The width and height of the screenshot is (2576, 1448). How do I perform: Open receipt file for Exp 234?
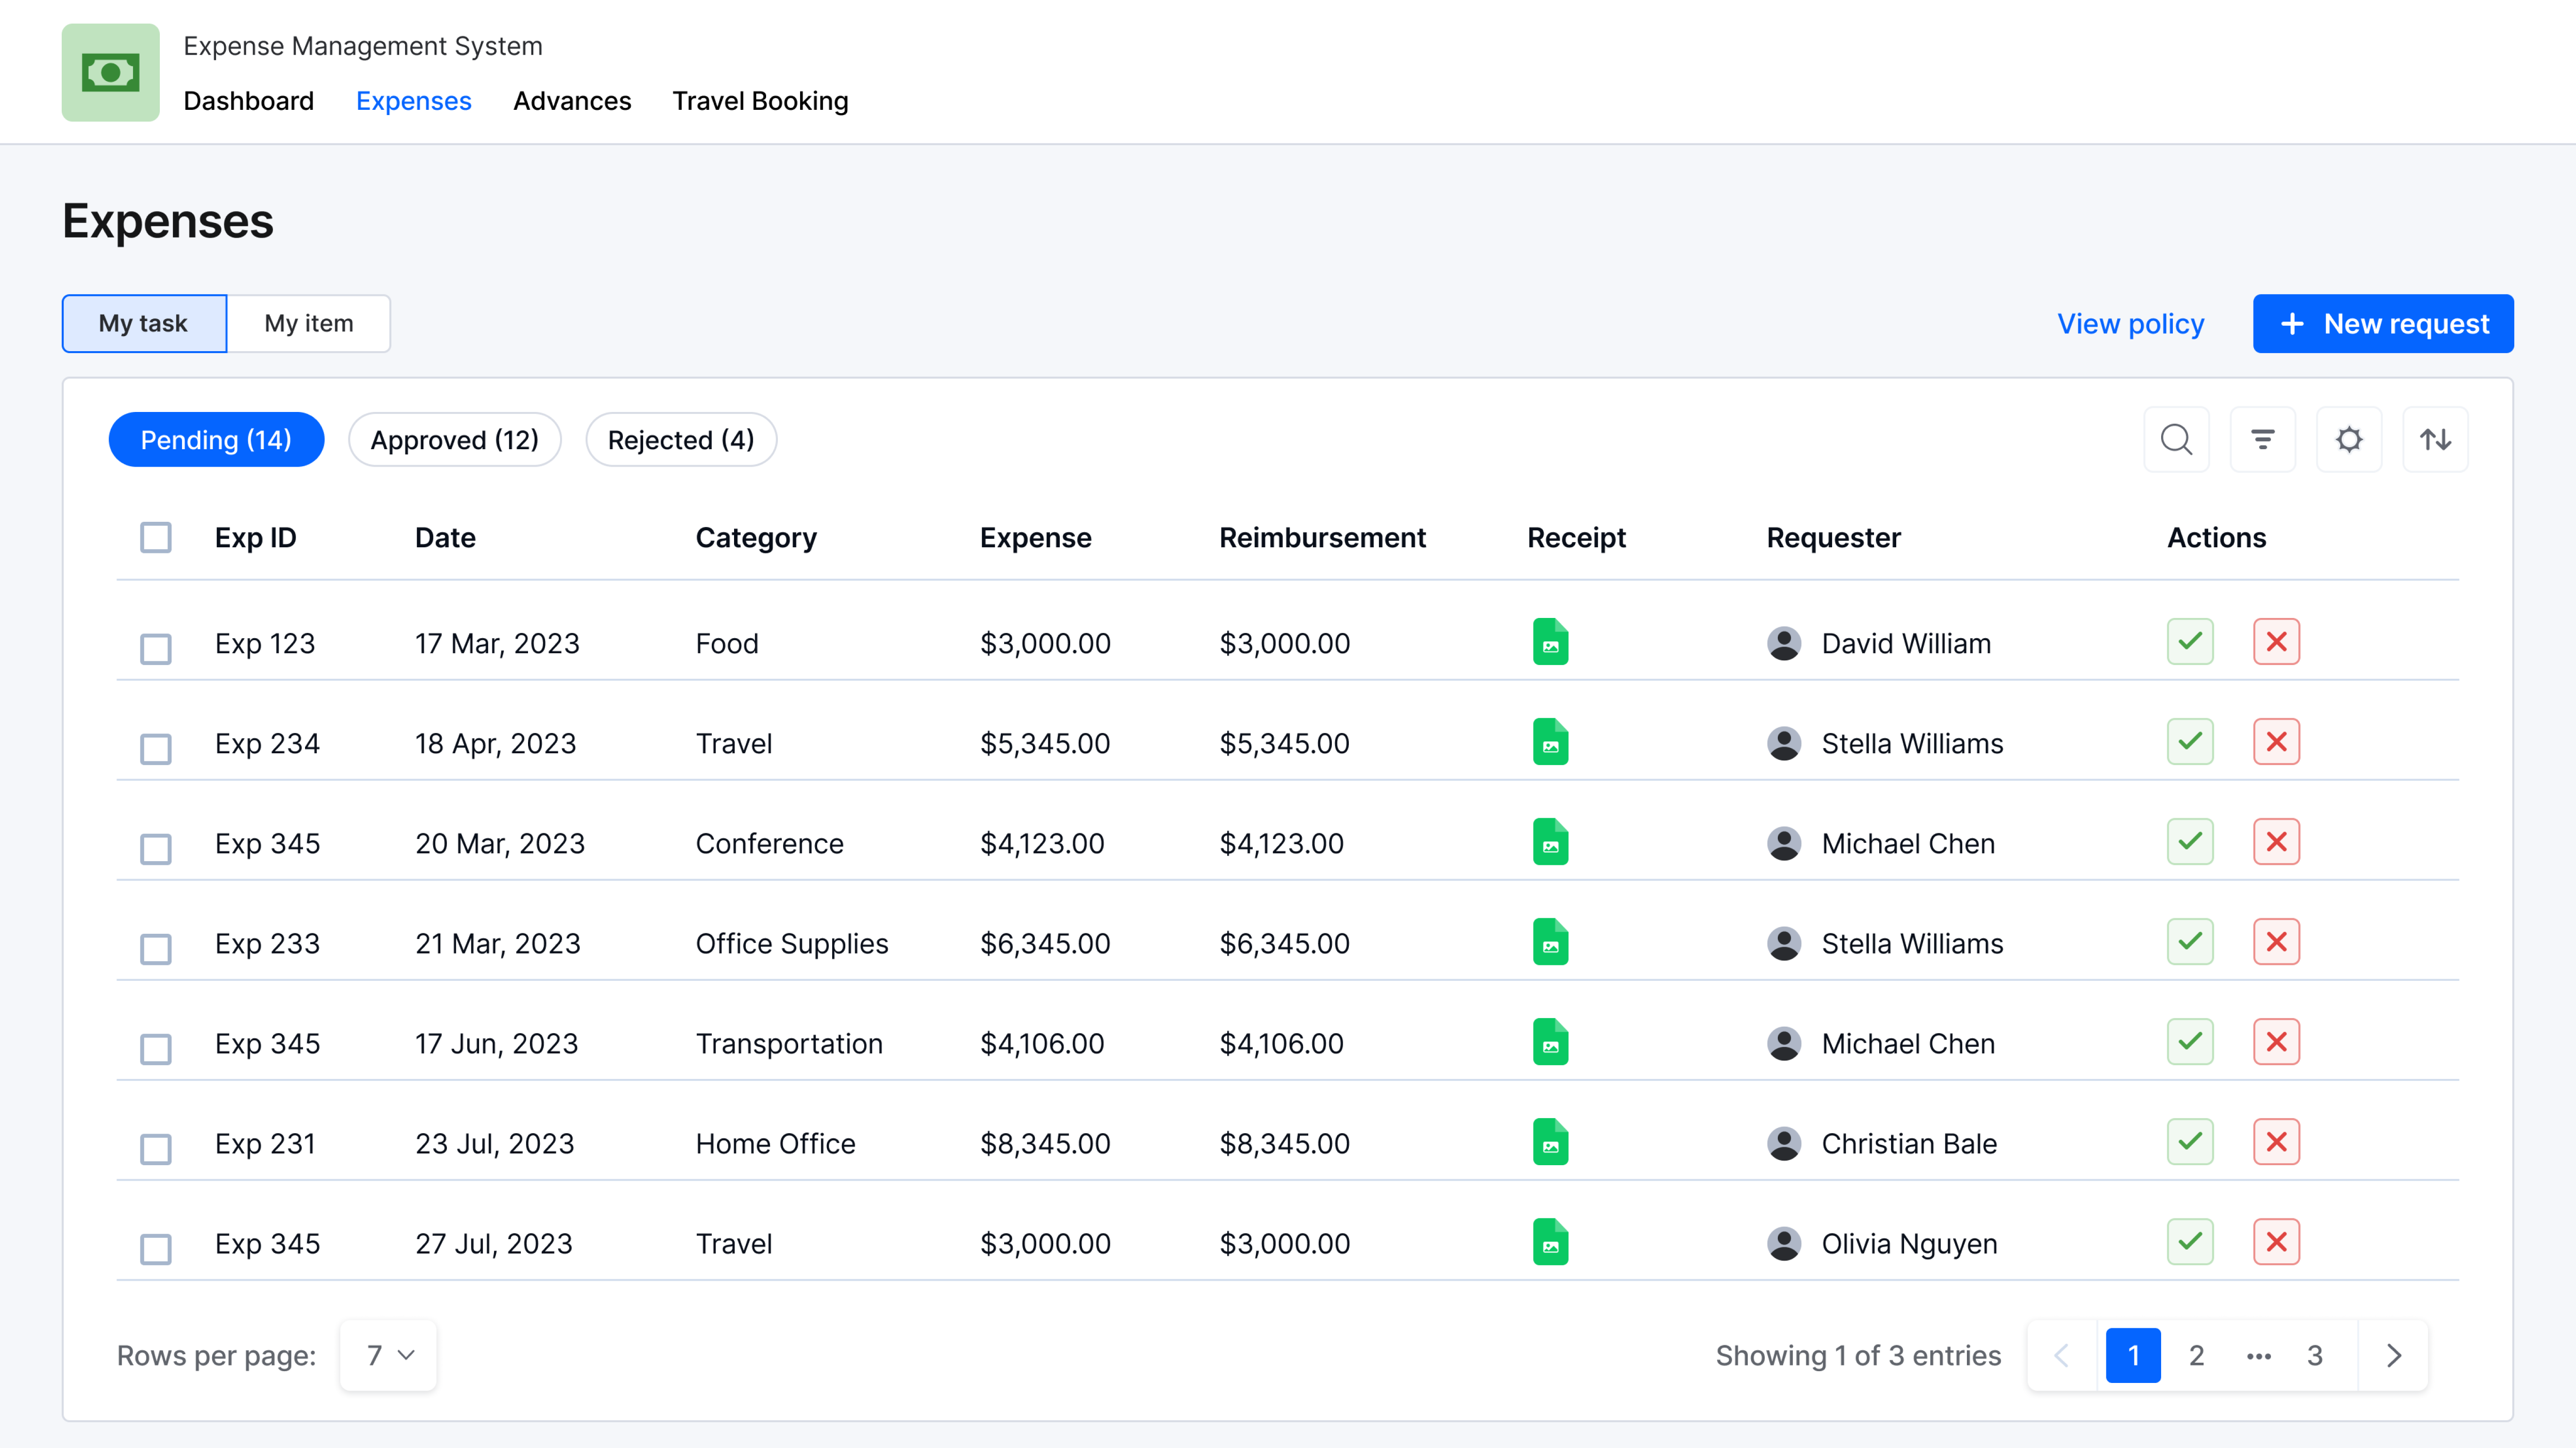(1550, 742)
